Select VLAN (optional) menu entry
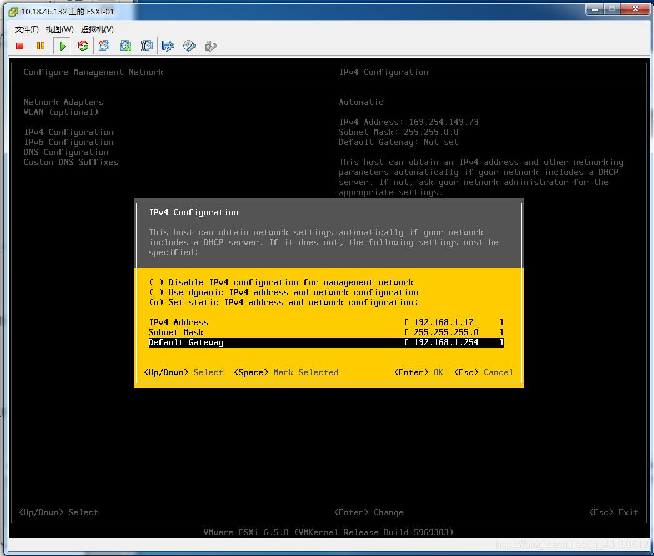Image resolution: width=654 pixels, height=556 pixels. [x=61, y=112]
